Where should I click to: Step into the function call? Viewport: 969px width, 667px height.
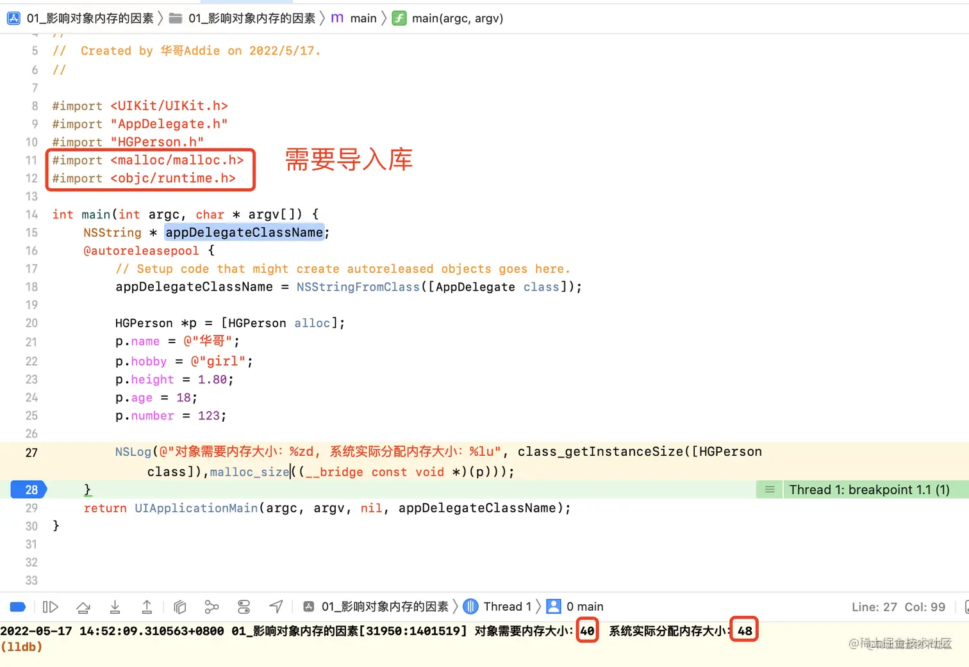point(115,607)
